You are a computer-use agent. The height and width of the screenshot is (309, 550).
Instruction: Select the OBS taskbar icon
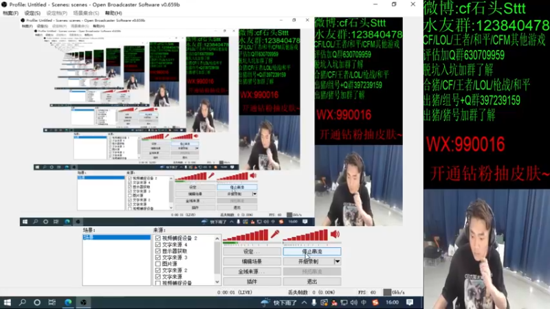(83, 302)
